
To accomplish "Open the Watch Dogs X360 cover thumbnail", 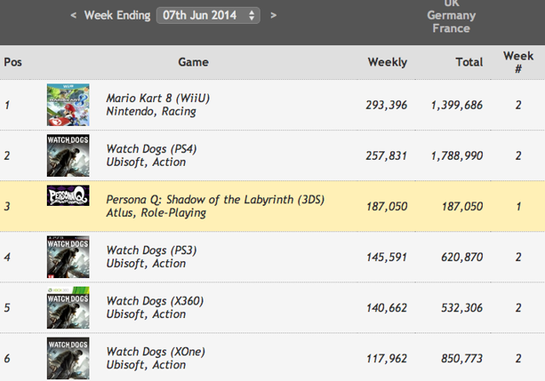I will (68, 308).
